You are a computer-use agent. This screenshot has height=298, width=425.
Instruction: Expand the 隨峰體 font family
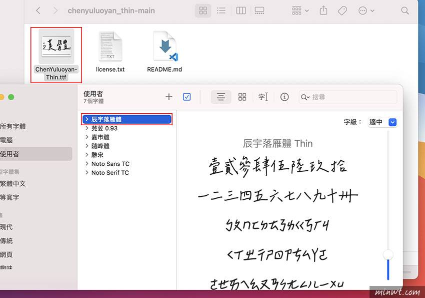pos(86,146)
